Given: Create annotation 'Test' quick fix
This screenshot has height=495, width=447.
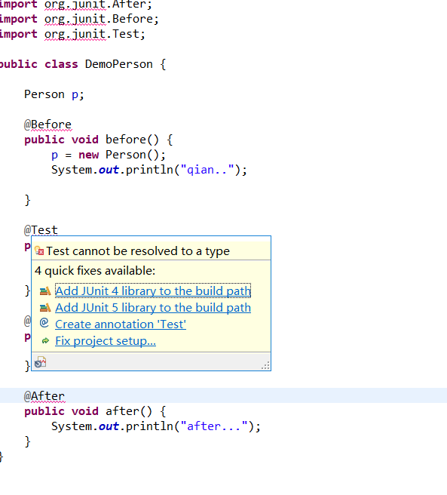Looking at the screenshot, I should [x=121, y=324].
